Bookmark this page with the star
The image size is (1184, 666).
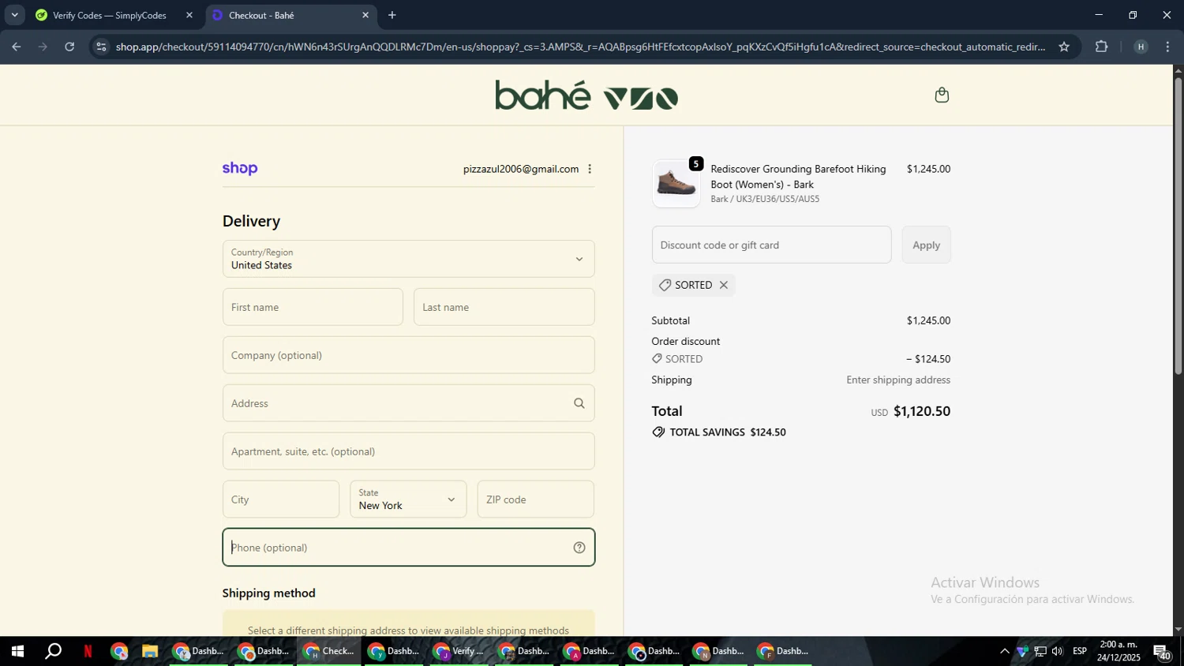tap(1064, 47)
